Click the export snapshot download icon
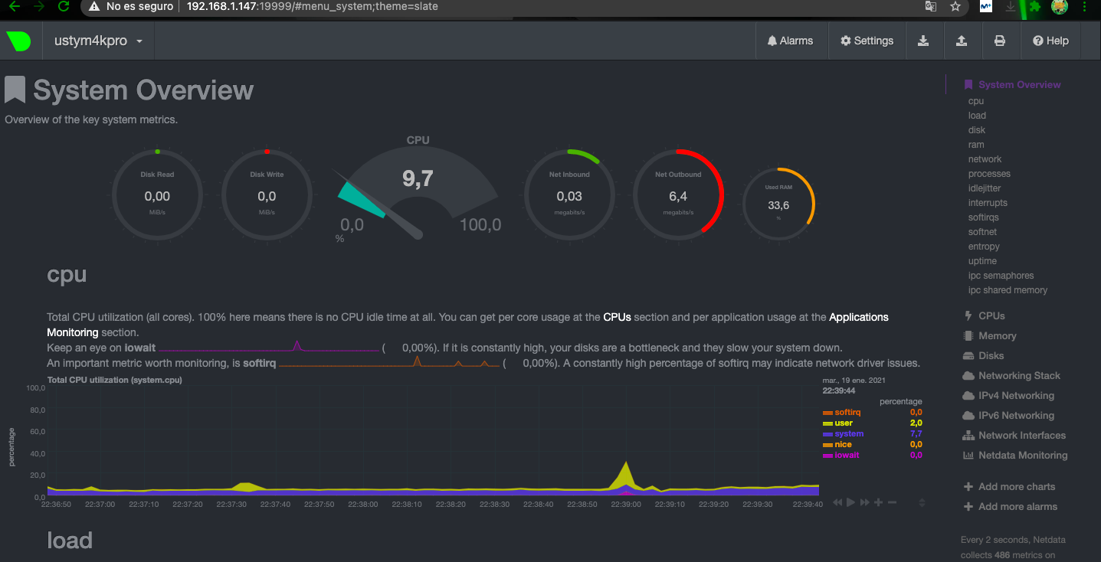Screen dimensions: 1101x562 coord(923,41)
